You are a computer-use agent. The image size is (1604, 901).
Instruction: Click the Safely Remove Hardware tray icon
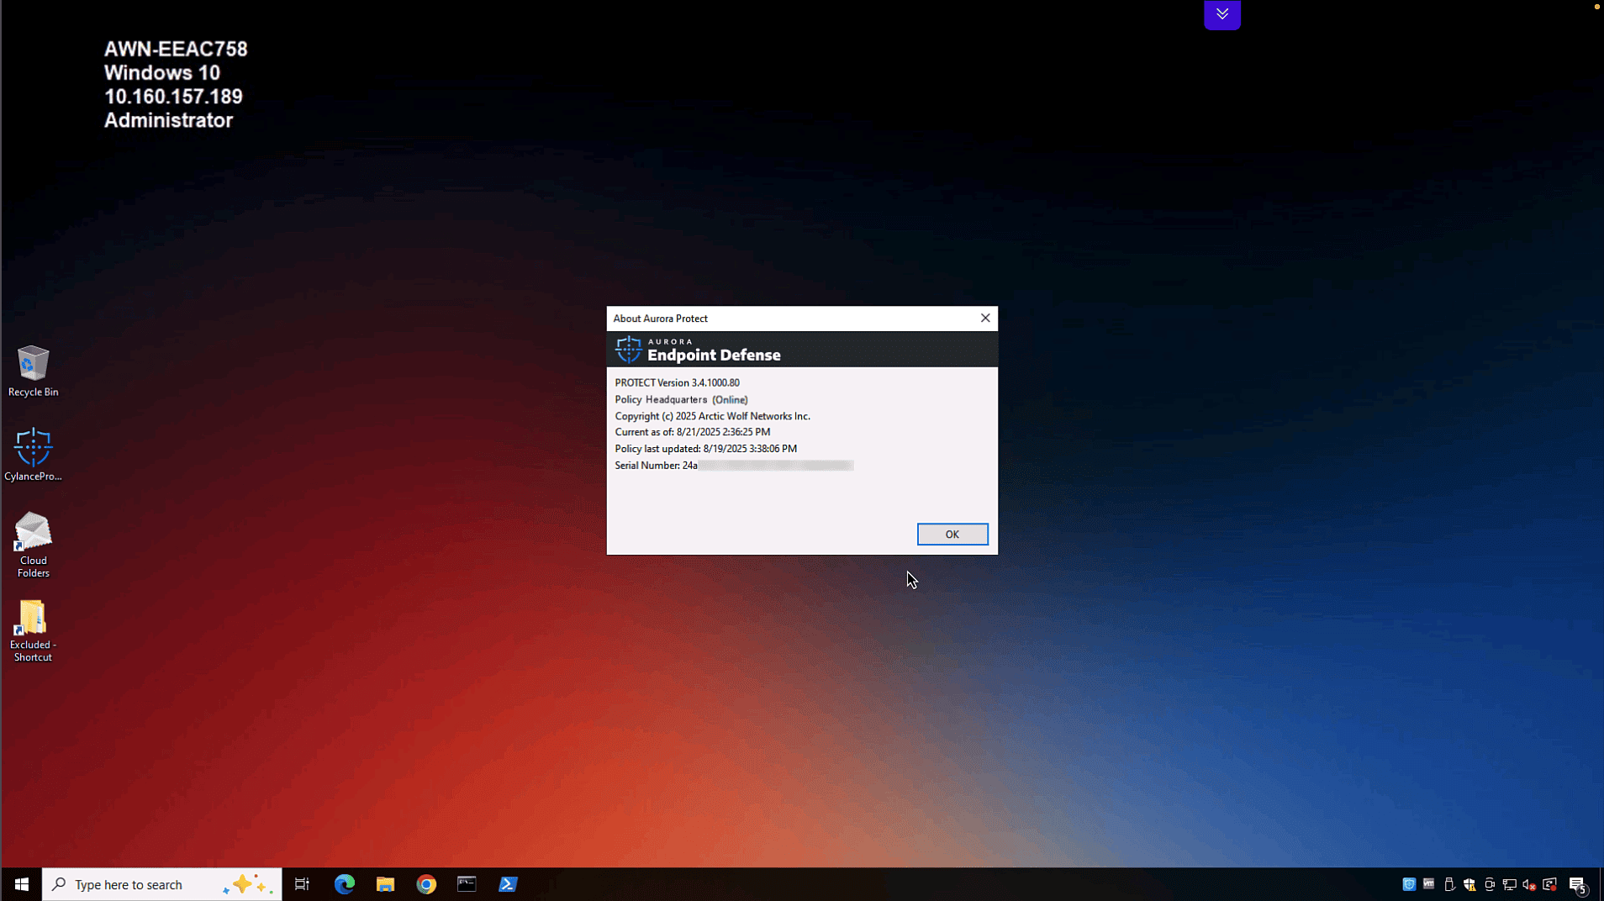(1449, 884)
